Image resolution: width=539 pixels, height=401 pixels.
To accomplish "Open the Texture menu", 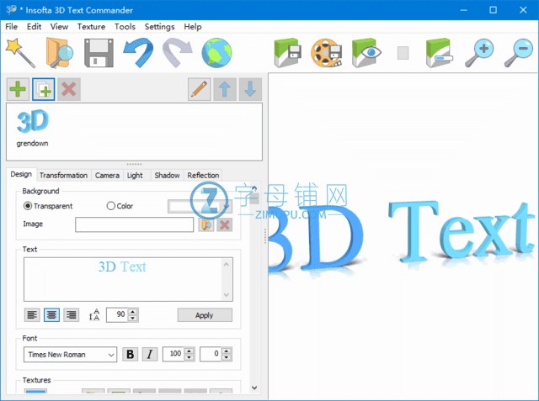I will pyautogui.click(x=91, y=27).
